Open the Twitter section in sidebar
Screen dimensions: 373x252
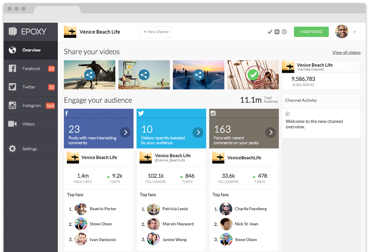point(29,87)
